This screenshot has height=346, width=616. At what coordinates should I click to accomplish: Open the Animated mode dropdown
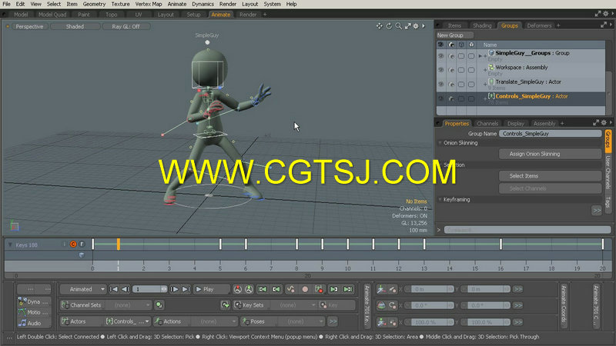[x=83, y=290]
